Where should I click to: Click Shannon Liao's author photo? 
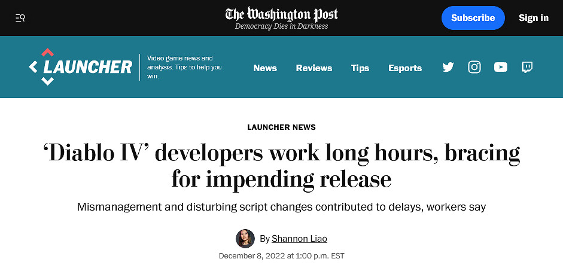pyautogui.click(x=245, y=239)
